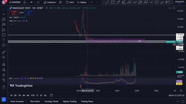
Task: Toggle stay in drawing mode
Action: point(4,70)
